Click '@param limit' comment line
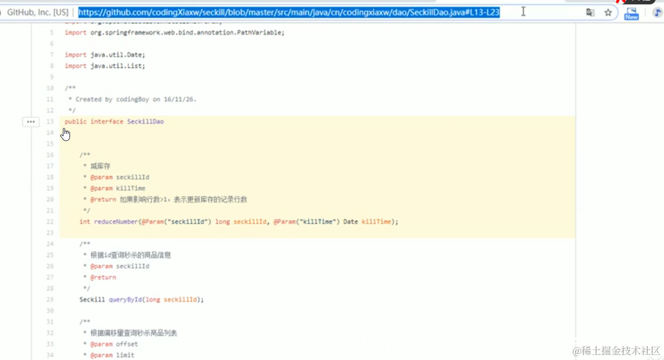This screenshot has height=360, width=664. click(112, 355)
